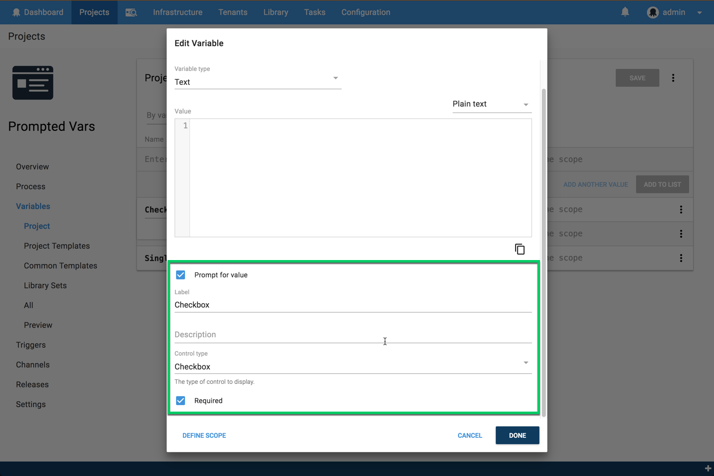Open the ellipsis menu on a variable row
The image size is (714, 476).
(681, 209)
